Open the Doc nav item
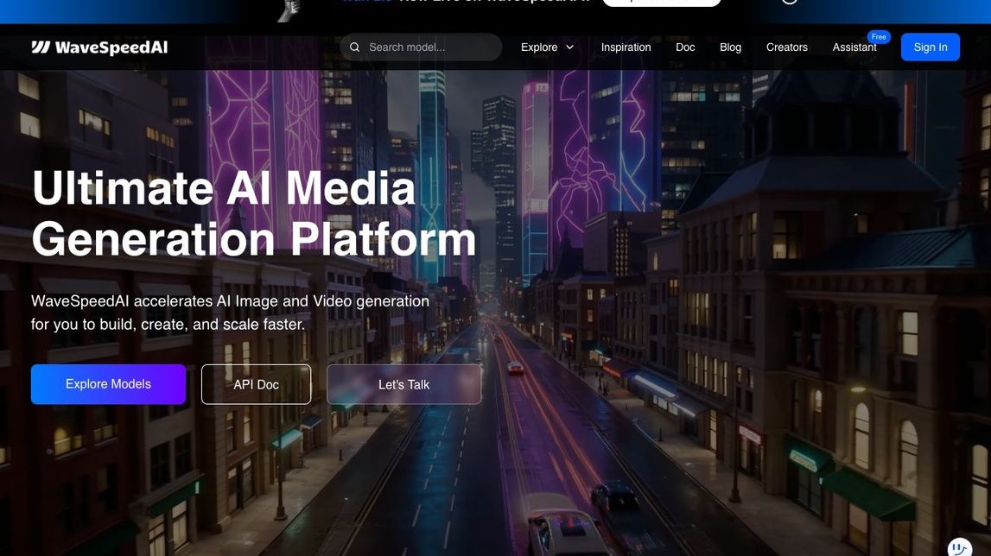991x556 pixels. (685, 47)
